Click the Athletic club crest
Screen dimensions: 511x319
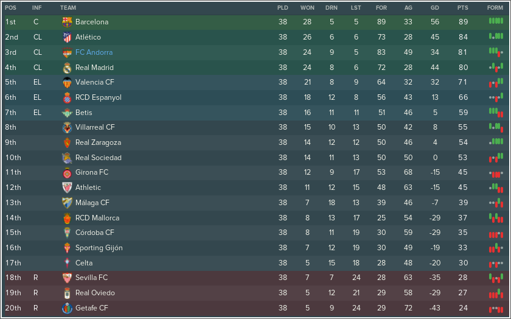point(67,188)
